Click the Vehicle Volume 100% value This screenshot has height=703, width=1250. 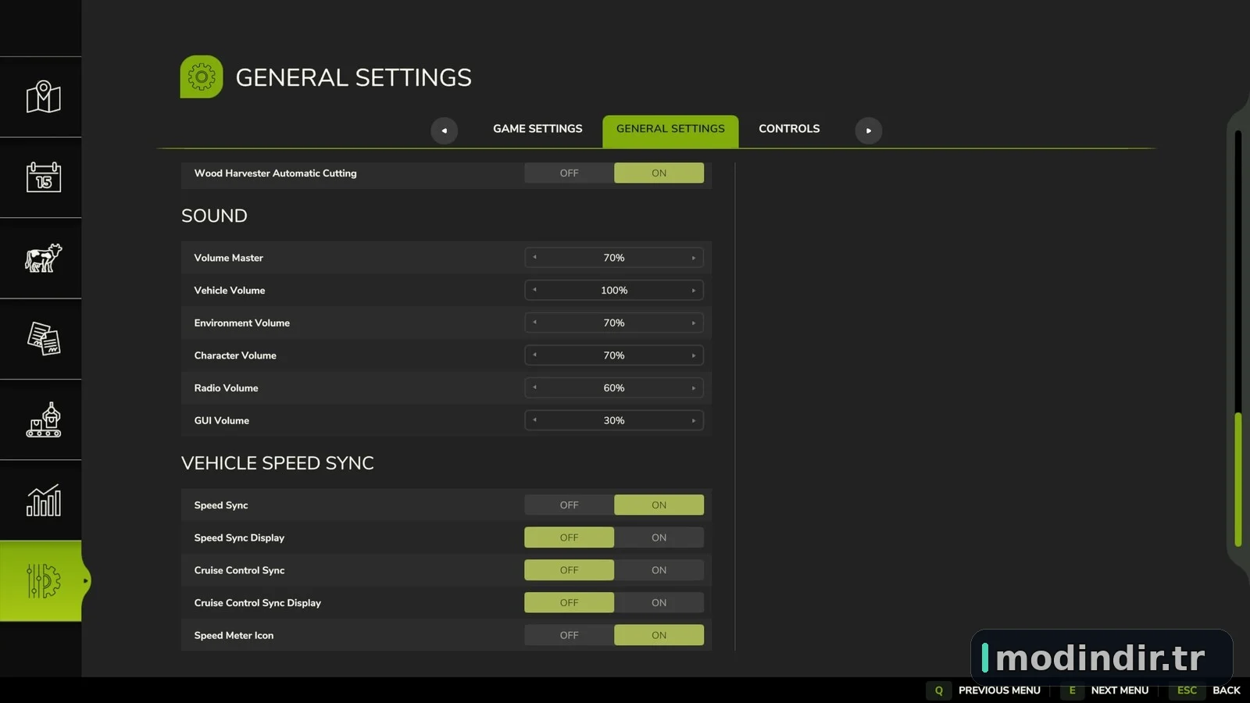click(614, 290)
